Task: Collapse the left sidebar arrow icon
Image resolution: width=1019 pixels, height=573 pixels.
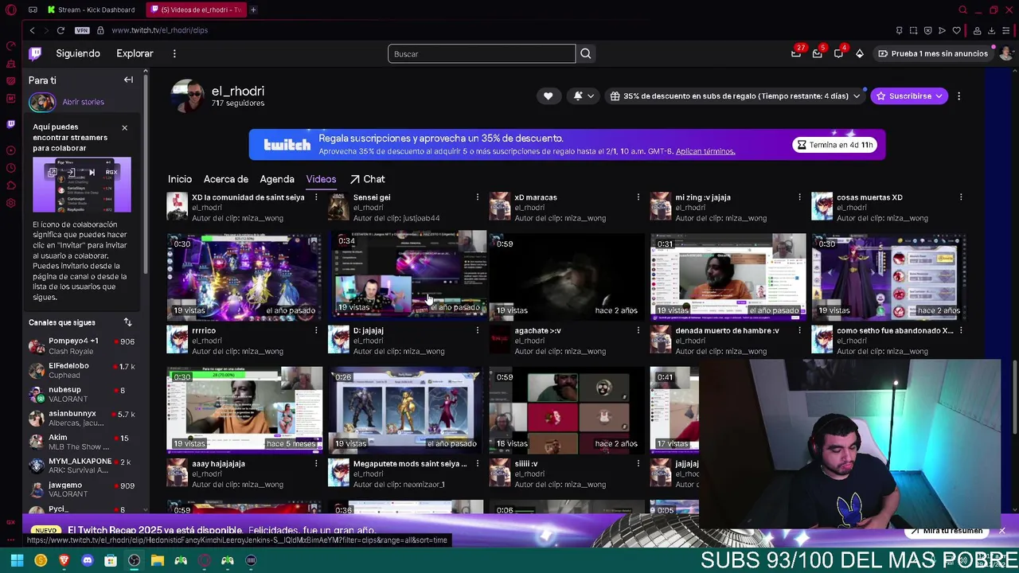Action: coord(128,80)
